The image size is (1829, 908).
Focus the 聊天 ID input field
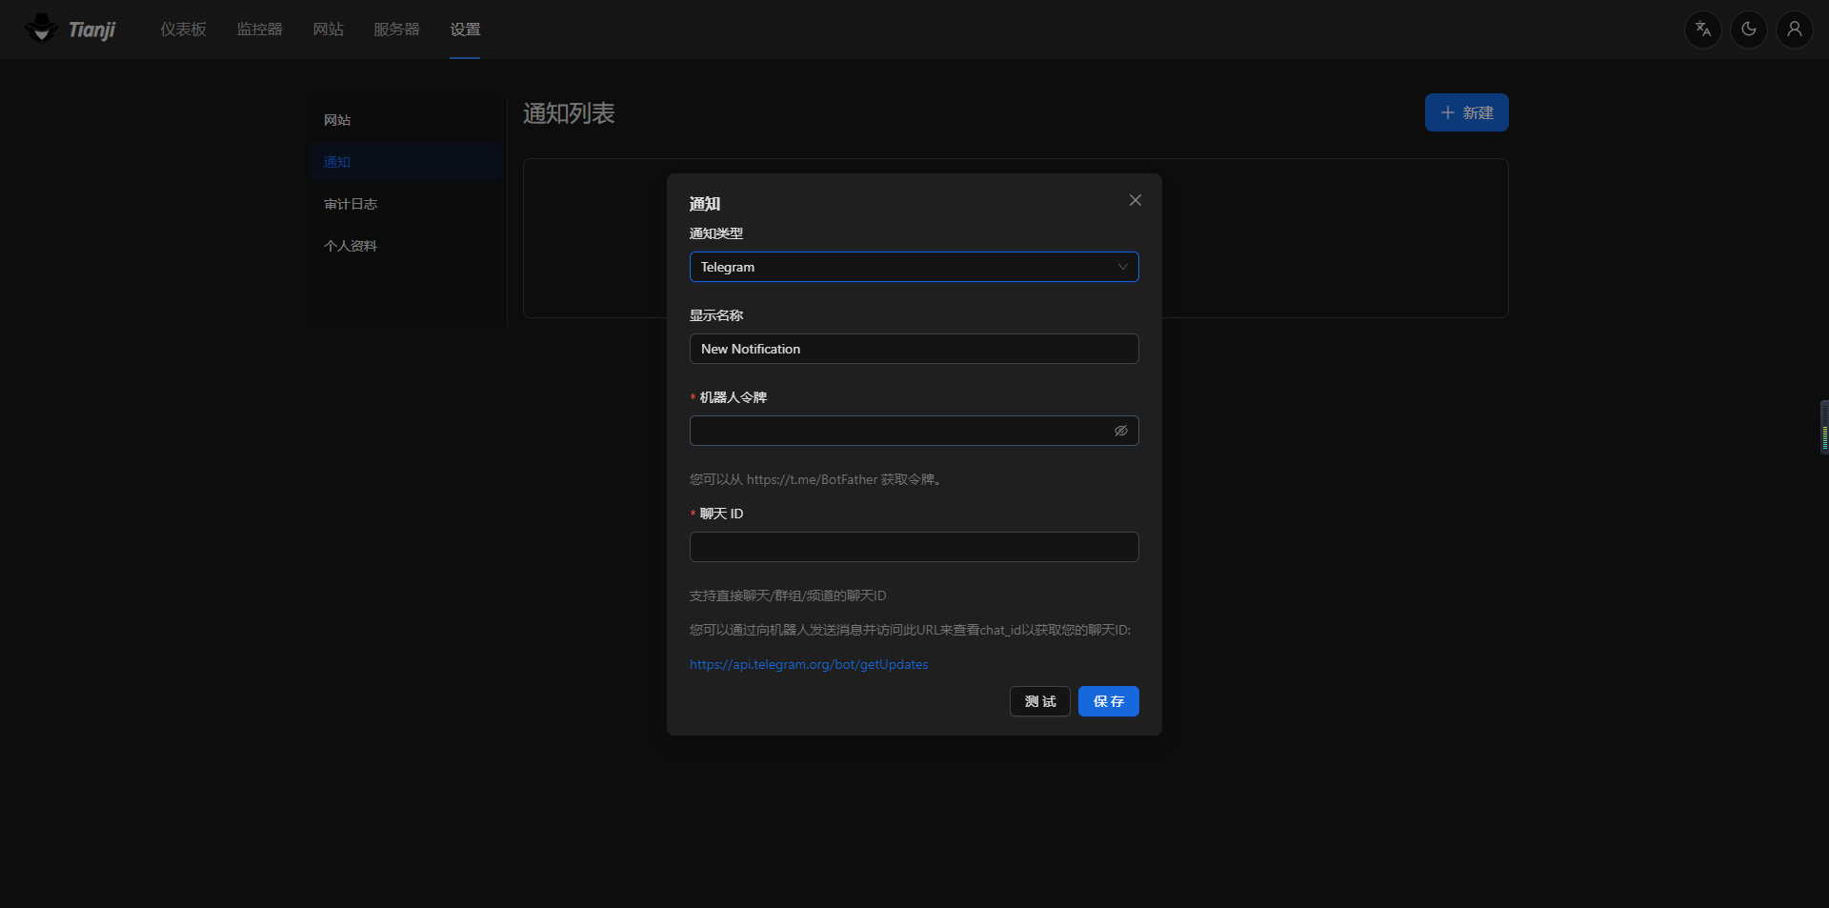913,547
